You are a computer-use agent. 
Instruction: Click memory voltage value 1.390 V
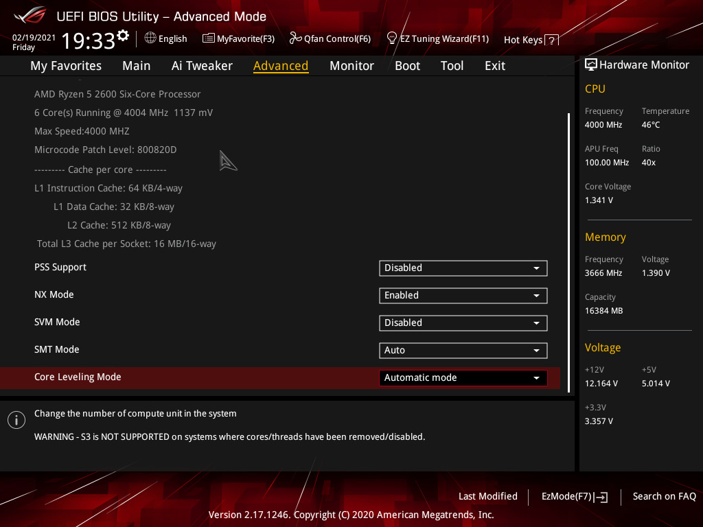point(656,273)
